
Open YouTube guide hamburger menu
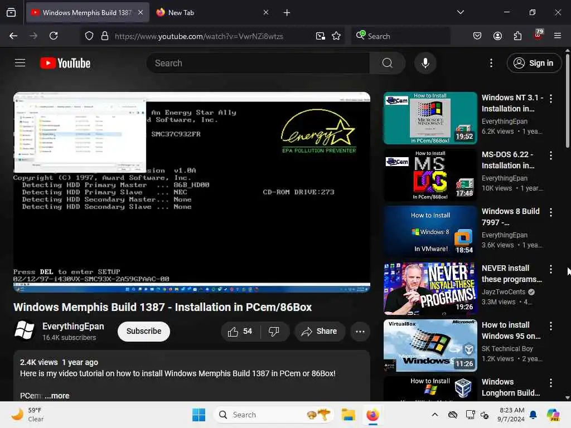20,63
